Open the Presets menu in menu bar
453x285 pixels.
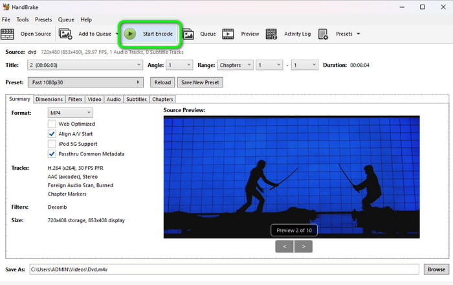click(43, 19)
